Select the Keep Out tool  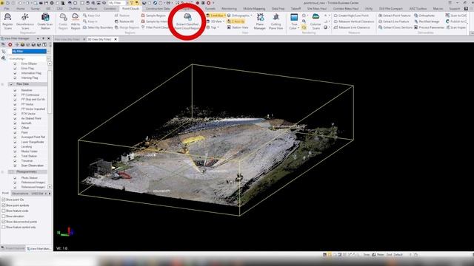click(x=91, y=16)
